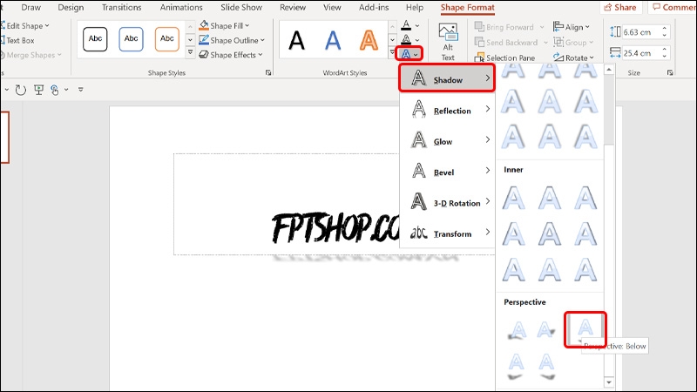Open Shape Outline options

click(x=232, y=40)
